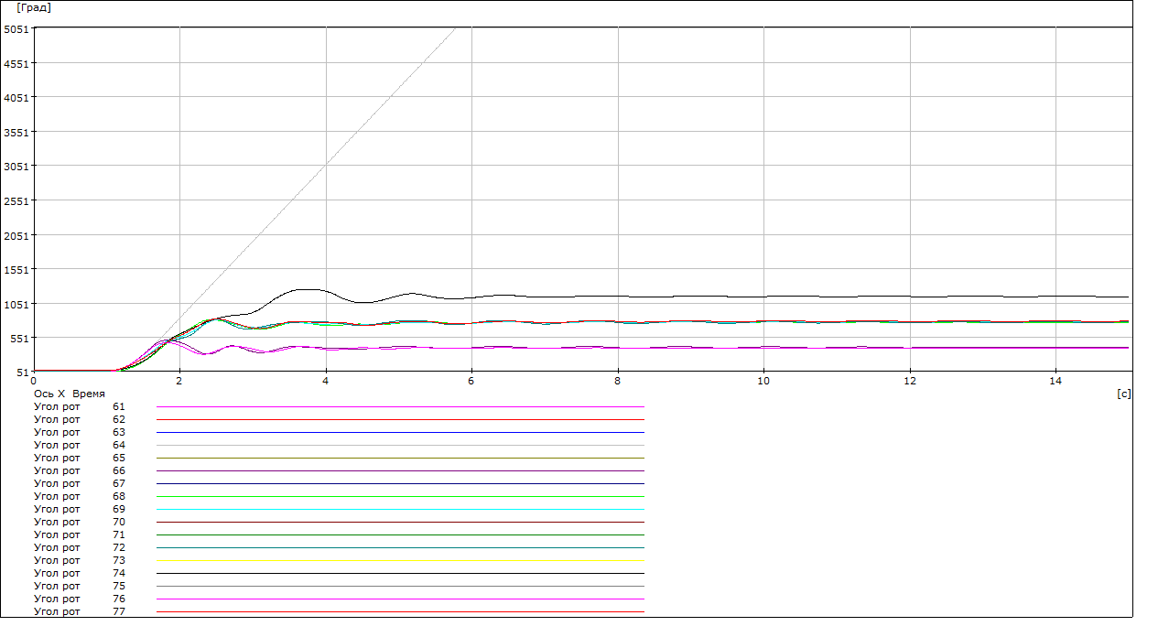Click the blue color line of series 63
Screen dimensions: 1169x637
click(x=401, y=432)
